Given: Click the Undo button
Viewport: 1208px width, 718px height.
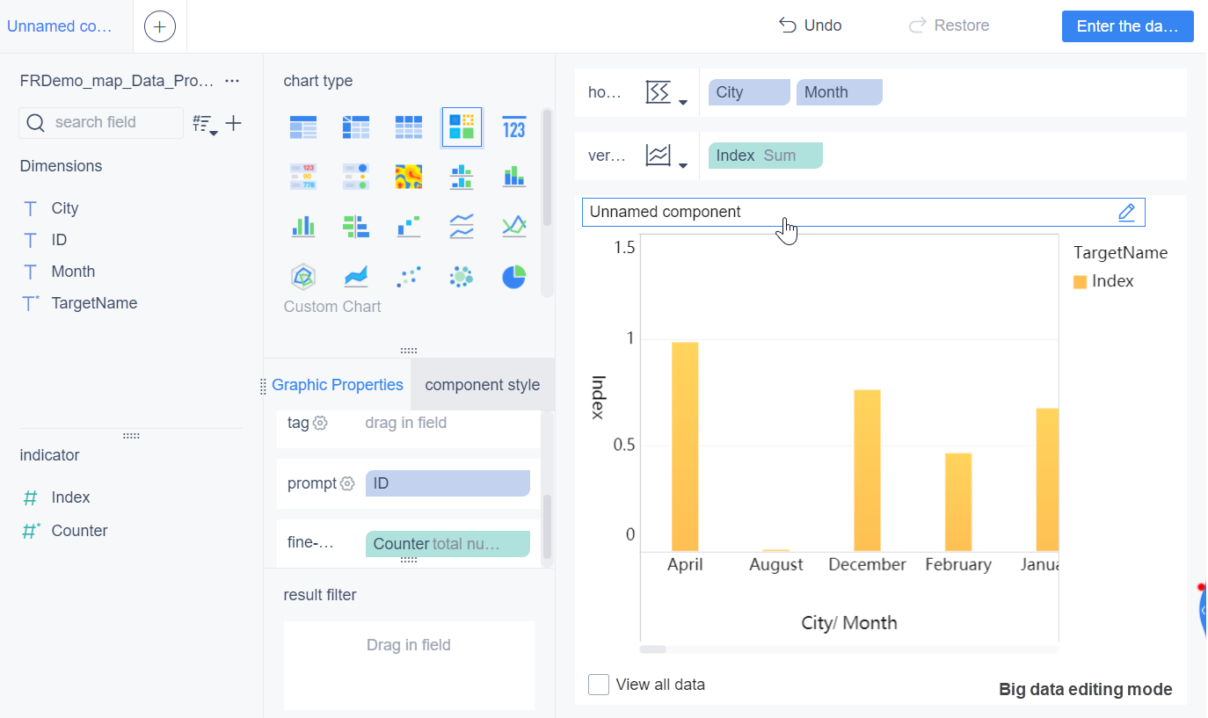Looking at the screenshot, I should (810, 25).
